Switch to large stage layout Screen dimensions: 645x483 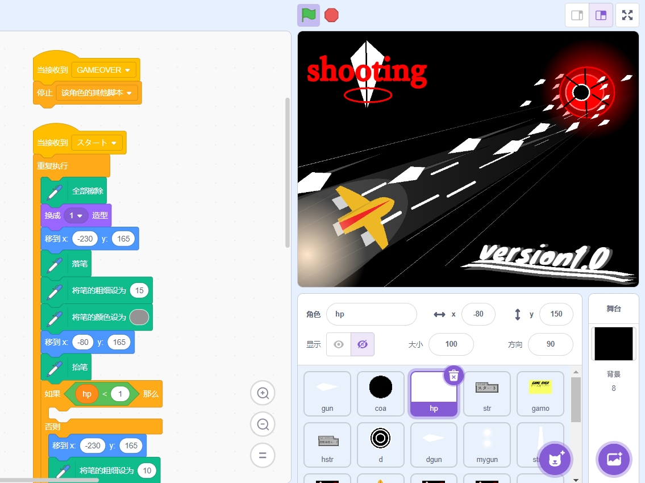coord(601,15)
